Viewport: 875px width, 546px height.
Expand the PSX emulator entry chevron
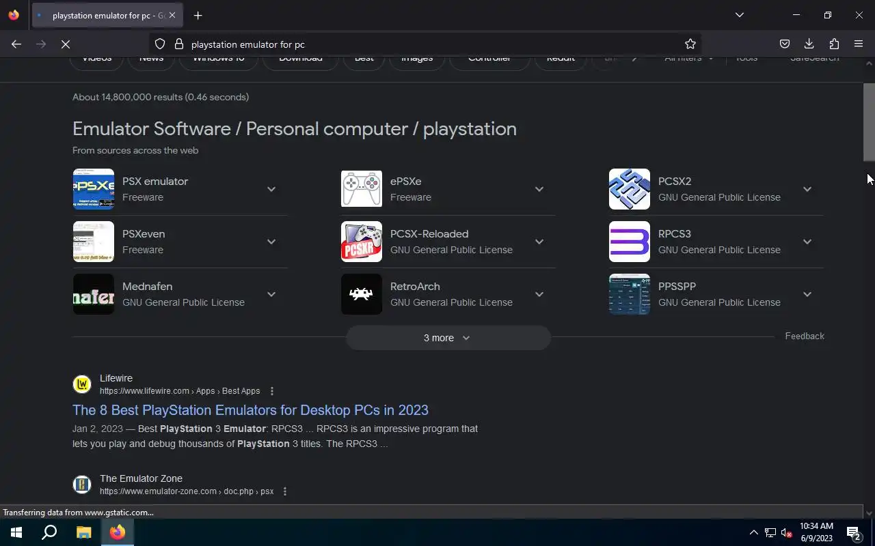tap(271, 189)
